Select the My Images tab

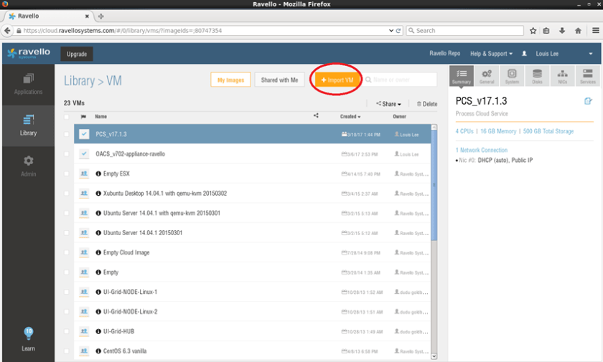point(230,80)
